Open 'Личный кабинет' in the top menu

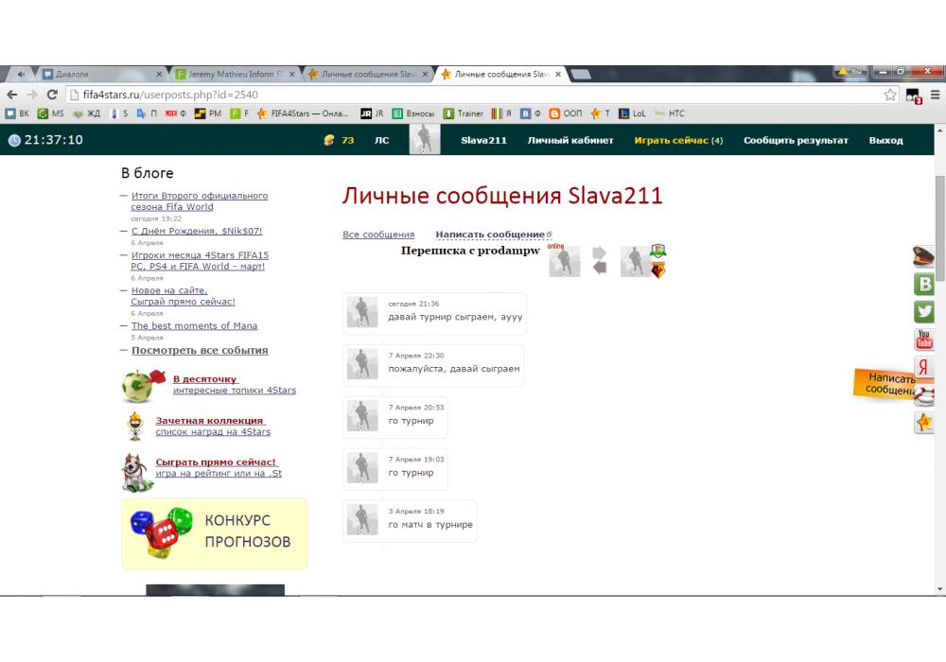tap(570, 141)
